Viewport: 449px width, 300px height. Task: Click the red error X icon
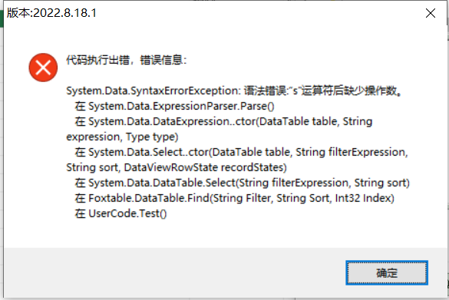point(43,68)
